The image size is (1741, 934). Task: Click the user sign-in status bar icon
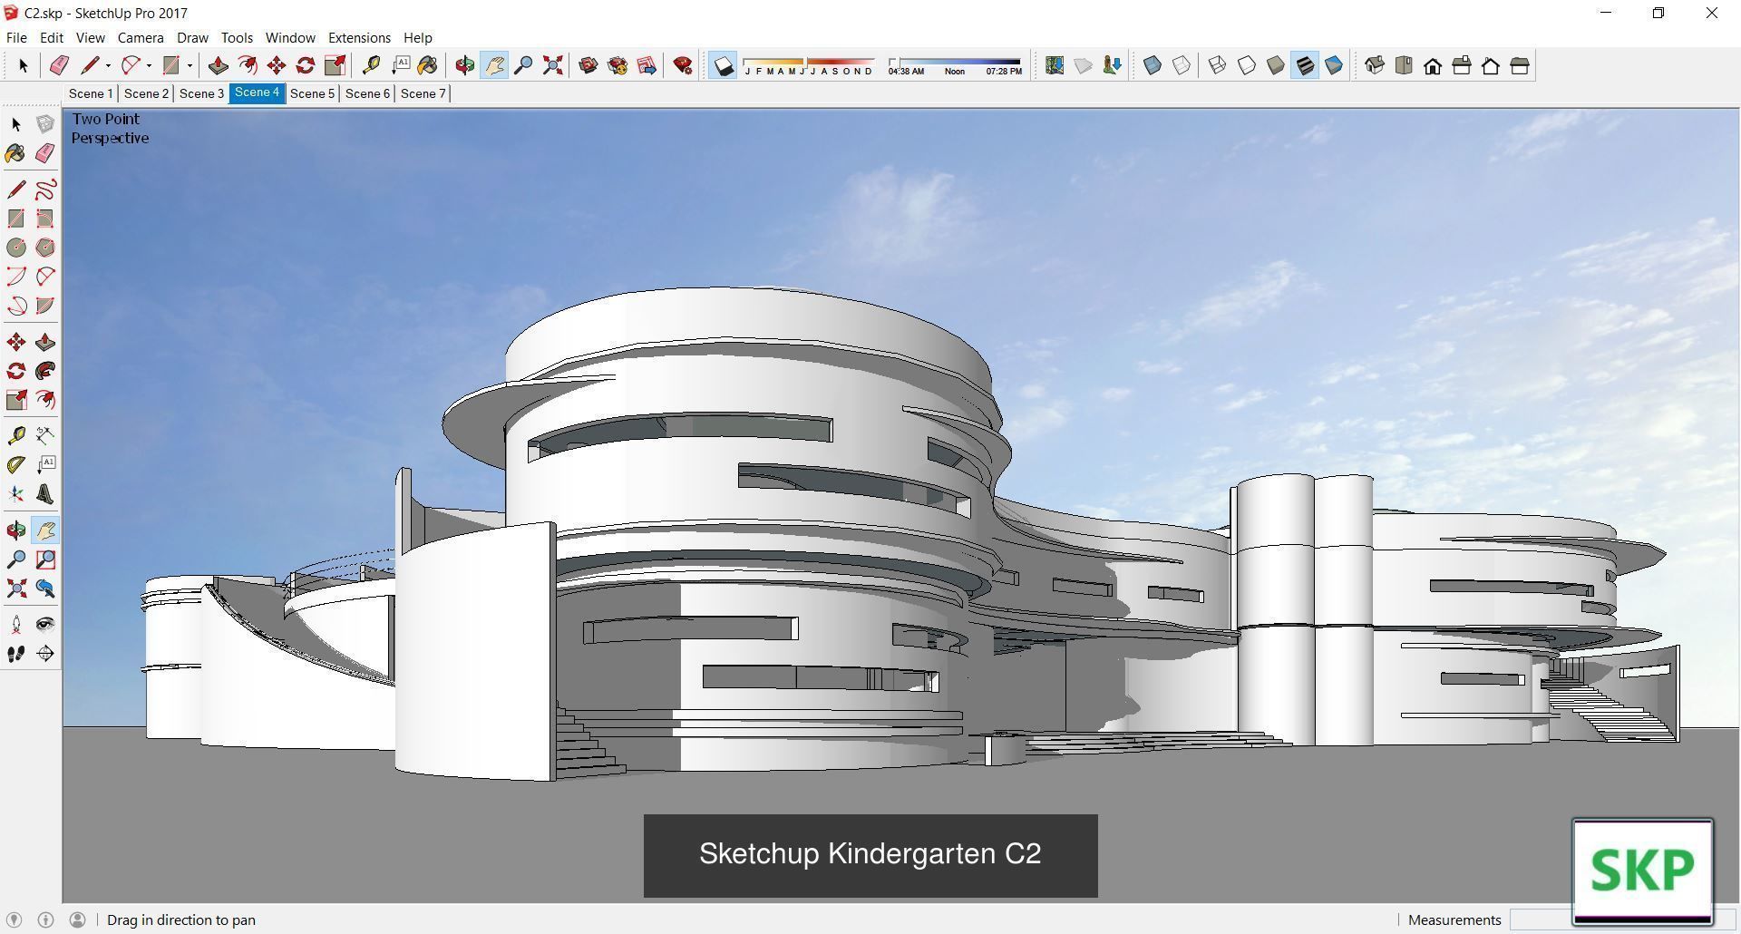pos(78,919)
